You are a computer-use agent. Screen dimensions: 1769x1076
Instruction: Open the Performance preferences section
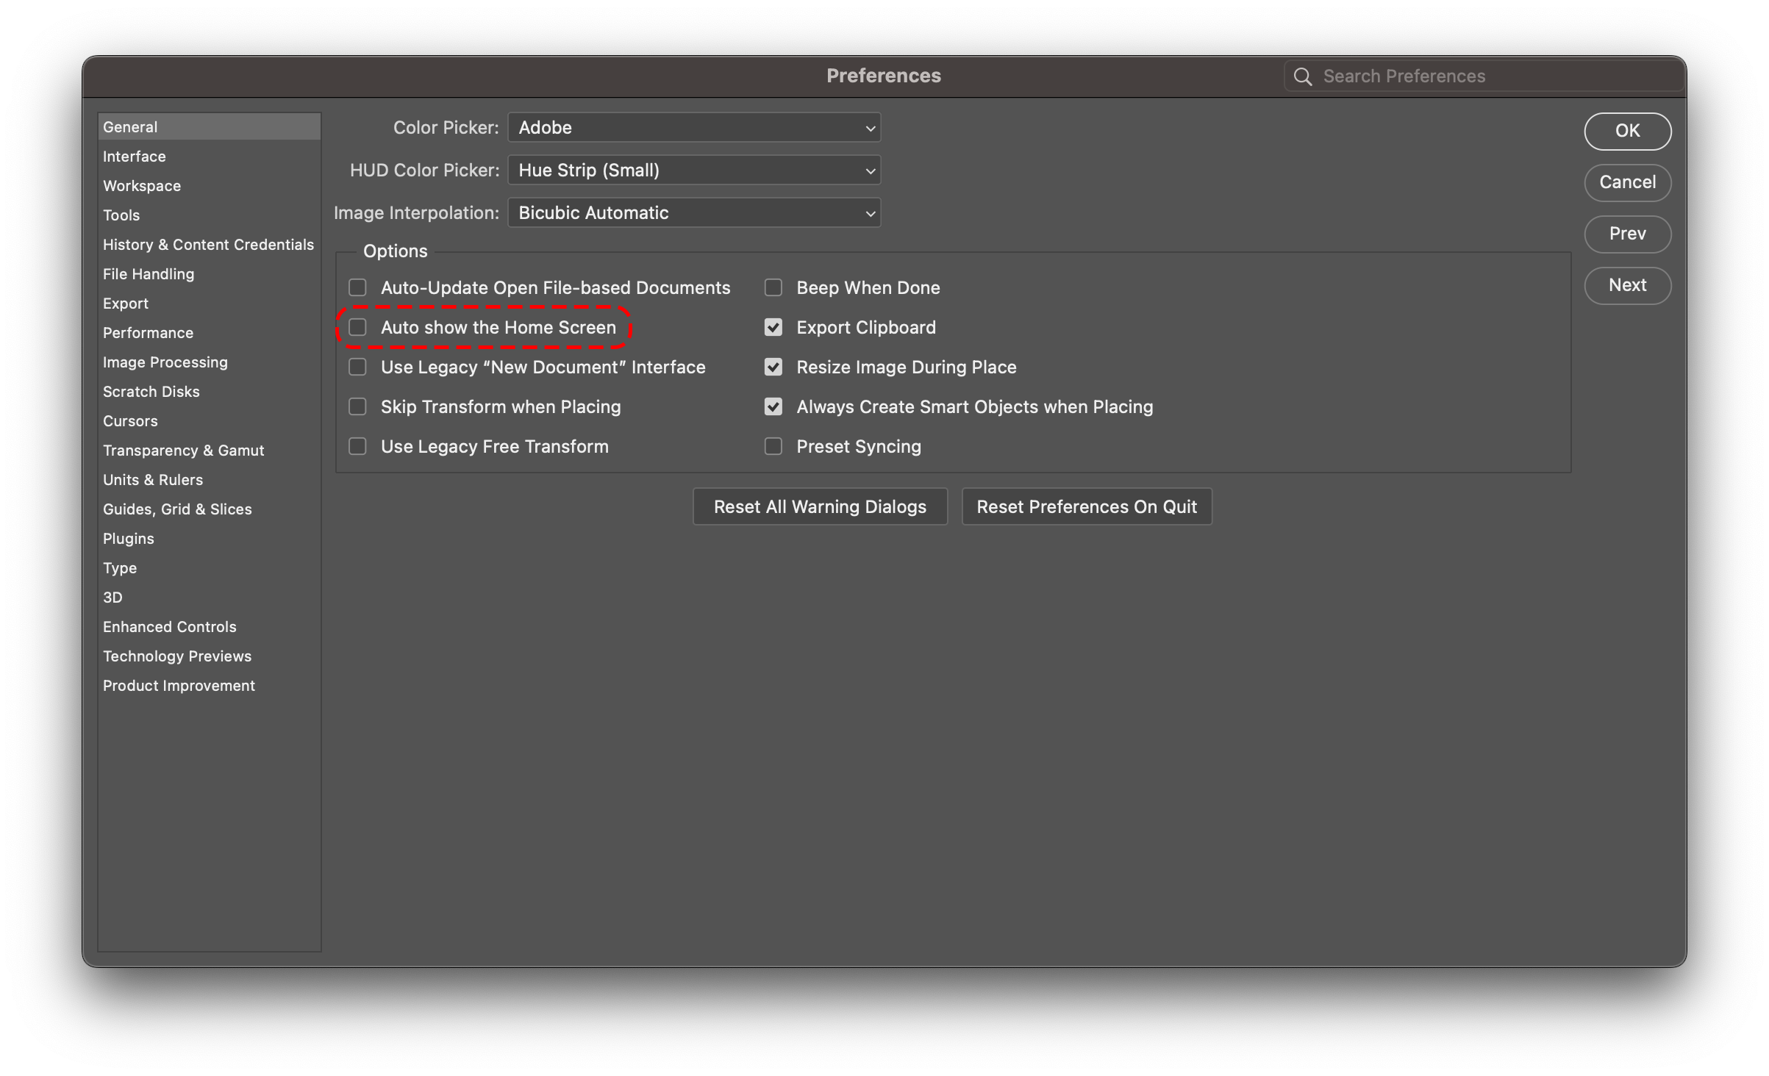point(148,333)
